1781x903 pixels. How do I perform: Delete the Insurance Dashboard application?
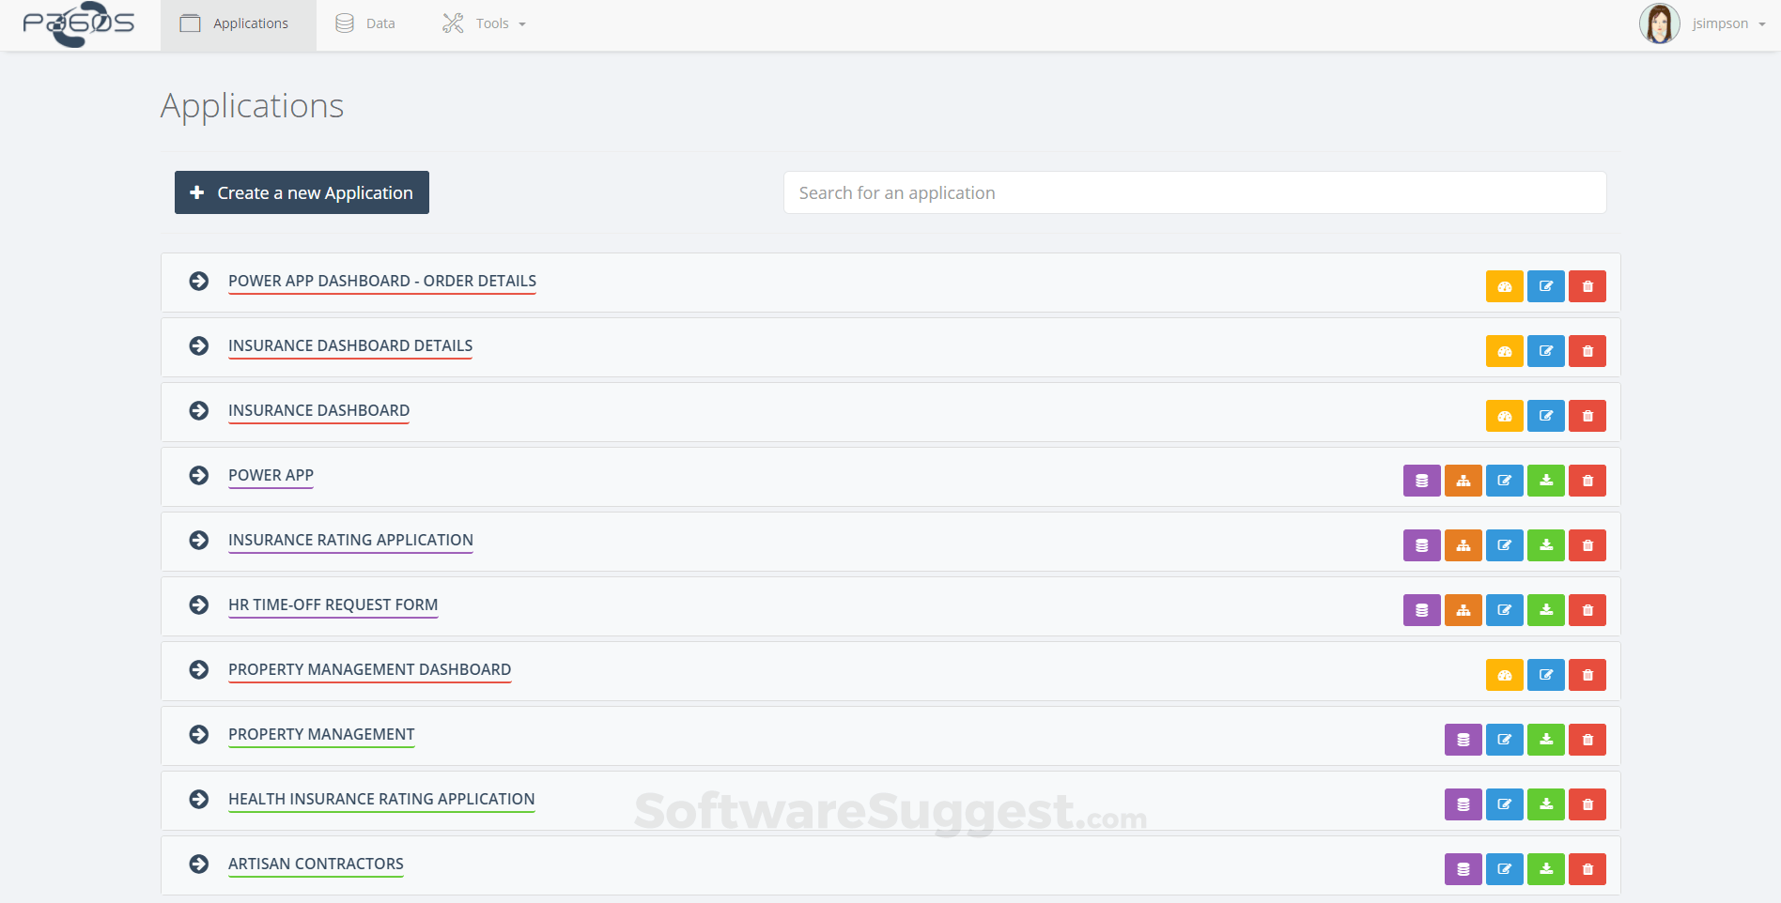[1587, 415]
